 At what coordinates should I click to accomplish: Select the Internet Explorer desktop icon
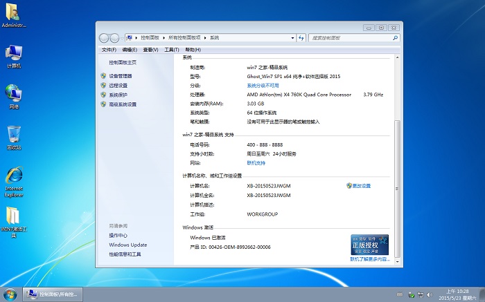[14, 180]
